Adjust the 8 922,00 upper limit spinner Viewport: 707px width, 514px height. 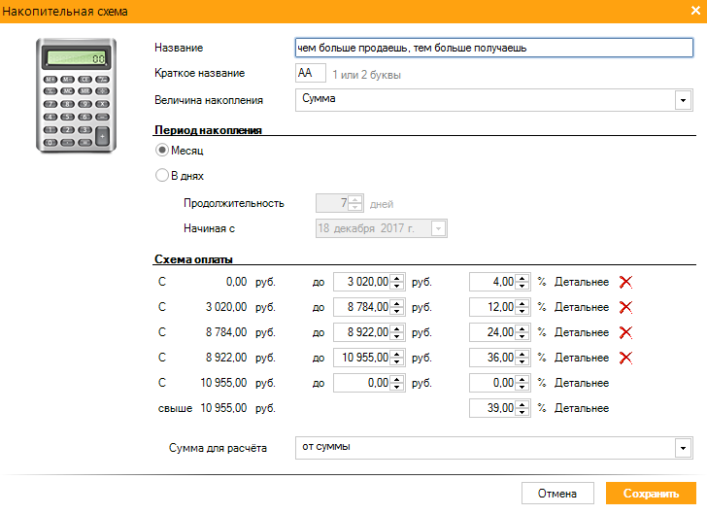point(397,332)
